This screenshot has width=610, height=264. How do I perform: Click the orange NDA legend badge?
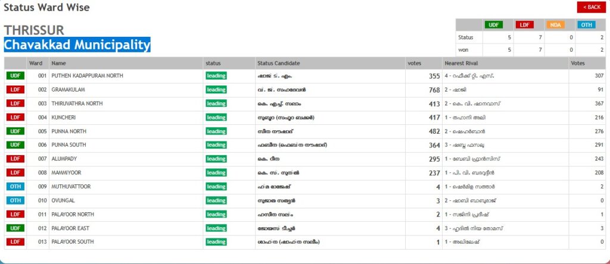[x=555, y=25]
